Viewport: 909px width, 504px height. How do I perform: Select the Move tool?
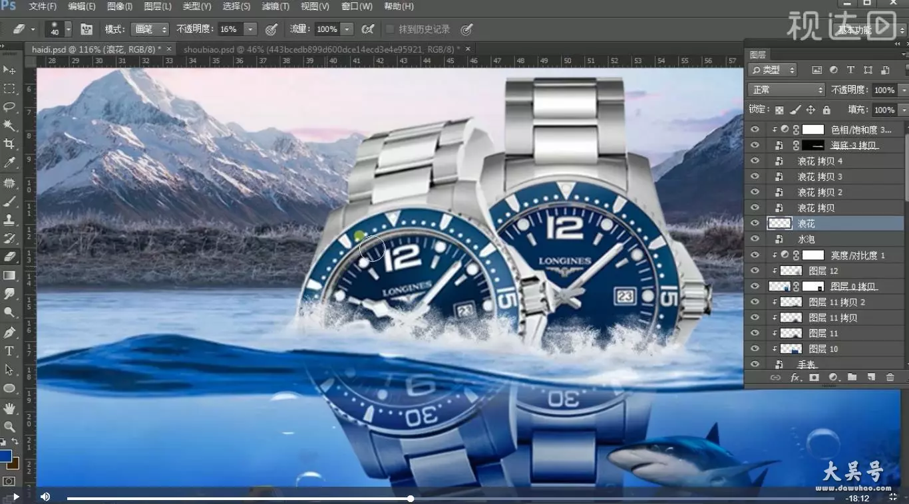(x=9, y=70)
